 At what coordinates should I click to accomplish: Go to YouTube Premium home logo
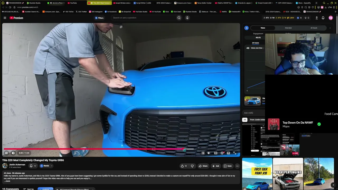(16, 18)
